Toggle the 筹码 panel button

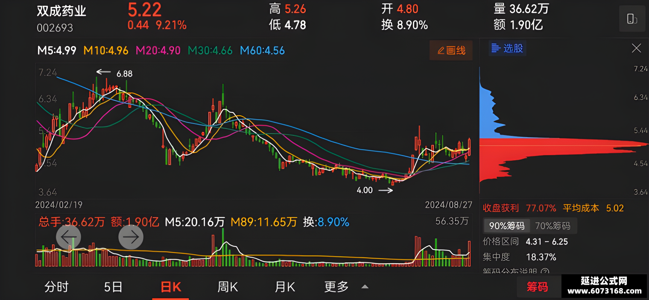538,286
